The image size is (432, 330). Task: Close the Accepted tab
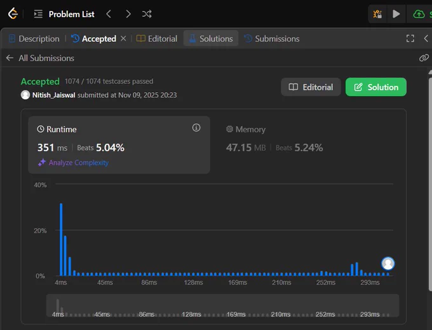click(123, 38)
